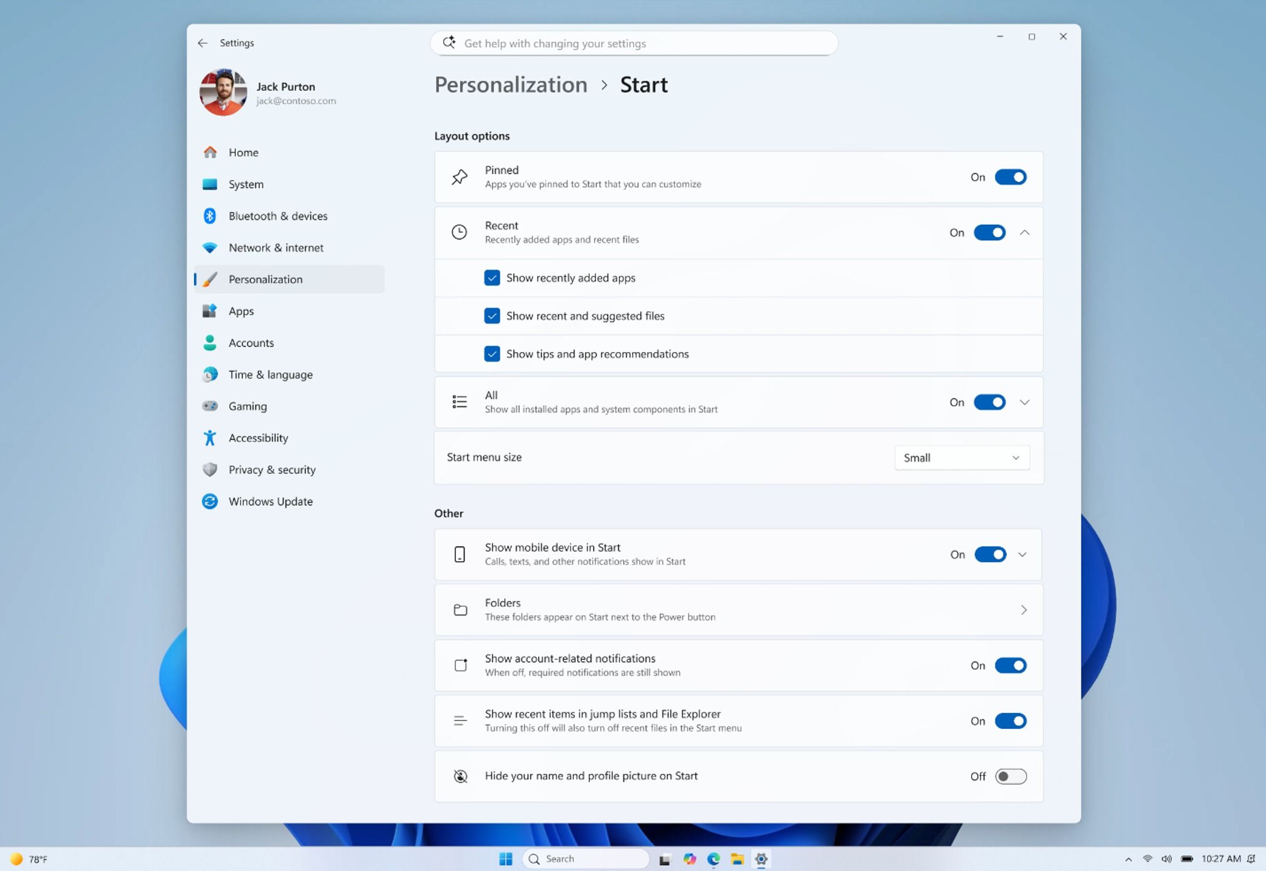Click the Privacy & security shield icon
1266x871 pixels.
210,469
